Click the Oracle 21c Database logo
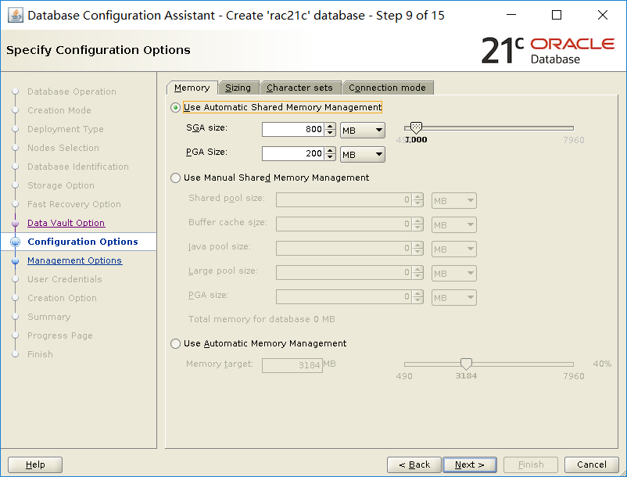 pos(548,51)
